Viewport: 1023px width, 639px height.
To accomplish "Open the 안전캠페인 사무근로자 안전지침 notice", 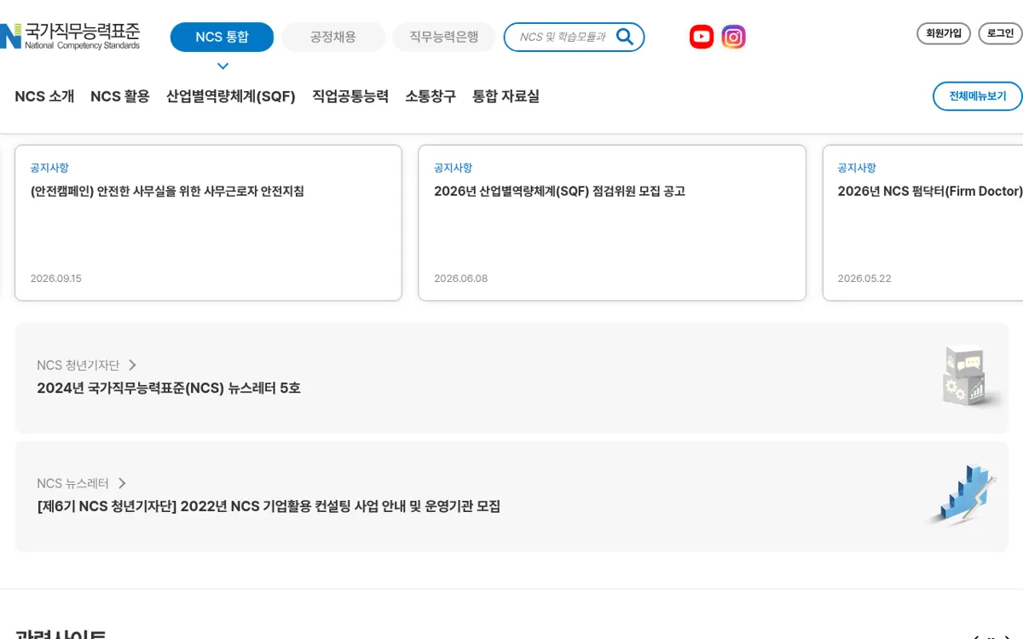I will 167,192.
